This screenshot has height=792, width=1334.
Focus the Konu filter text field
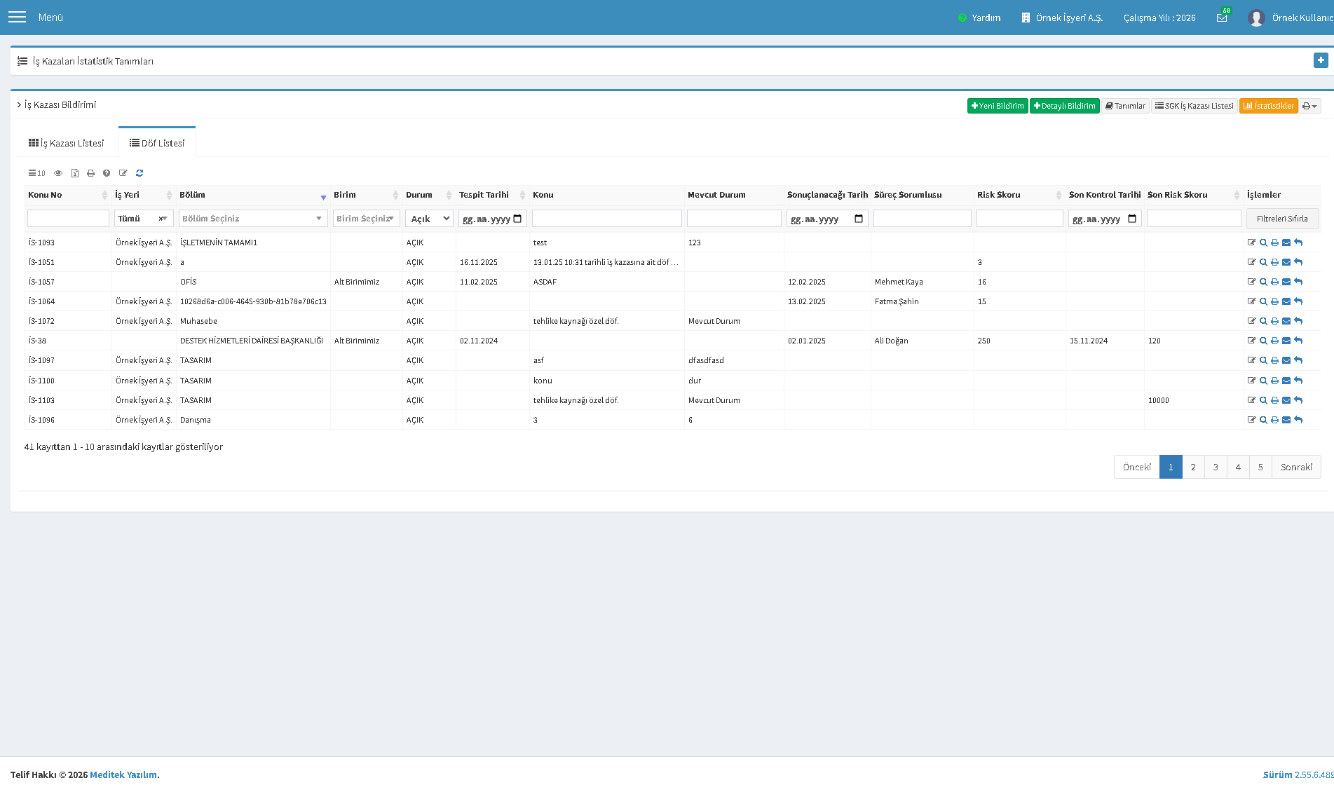606,219
